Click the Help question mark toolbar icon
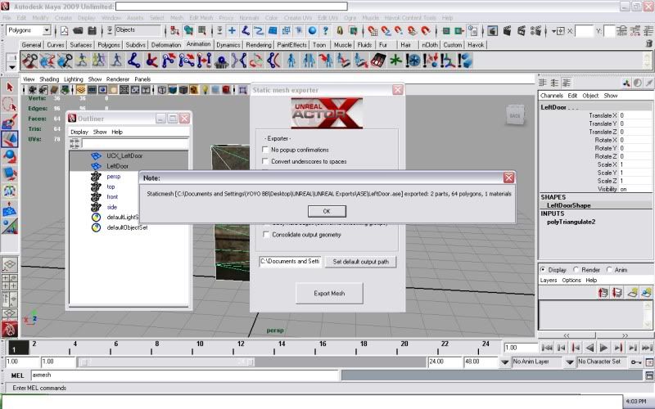Image resolution: width=655 pixels, height=409 pixels. click(x=325, y=30)
